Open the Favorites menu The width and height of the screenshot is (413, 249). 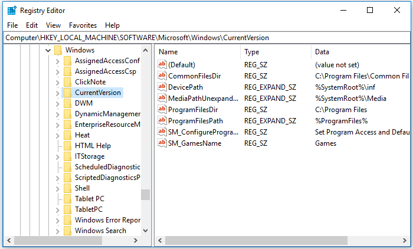83,25
